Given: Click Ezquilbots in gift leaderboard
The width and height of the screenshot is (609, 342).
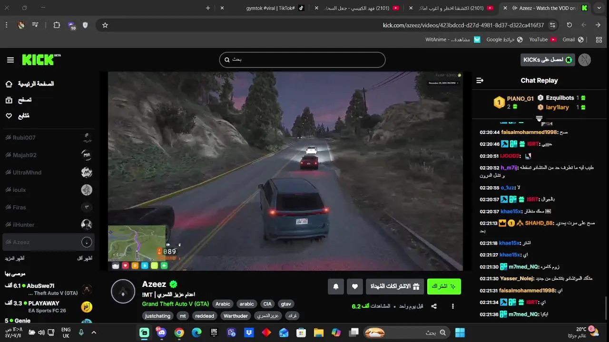Looking at the screenshot, I should coord(560,98).
